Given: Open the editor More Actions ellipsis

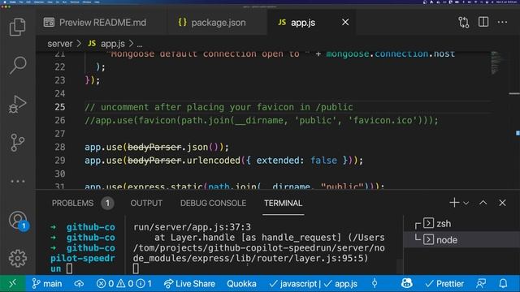Looking at the screenshot, I should tap(502, 22).
